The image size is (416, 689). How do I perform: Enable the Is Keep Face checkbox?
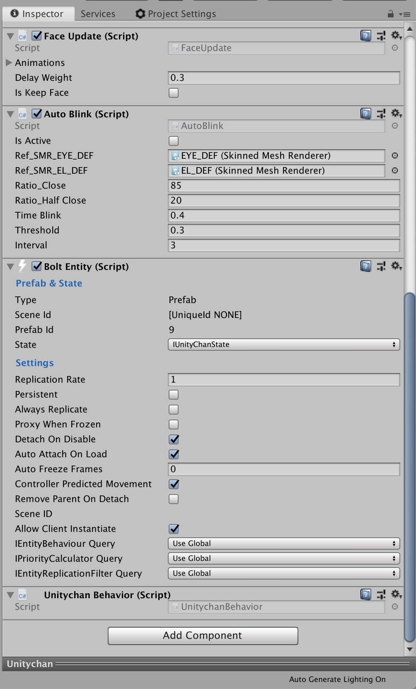click(x=174, y=93)
